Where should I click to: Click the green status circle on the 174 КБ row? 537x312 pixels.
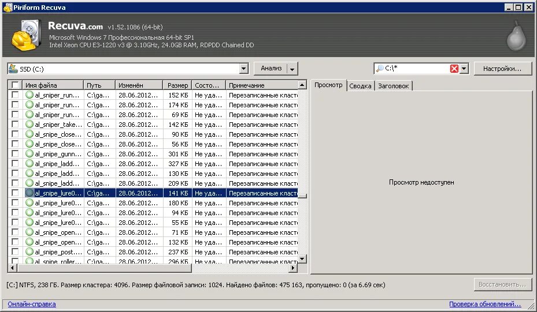29,104
